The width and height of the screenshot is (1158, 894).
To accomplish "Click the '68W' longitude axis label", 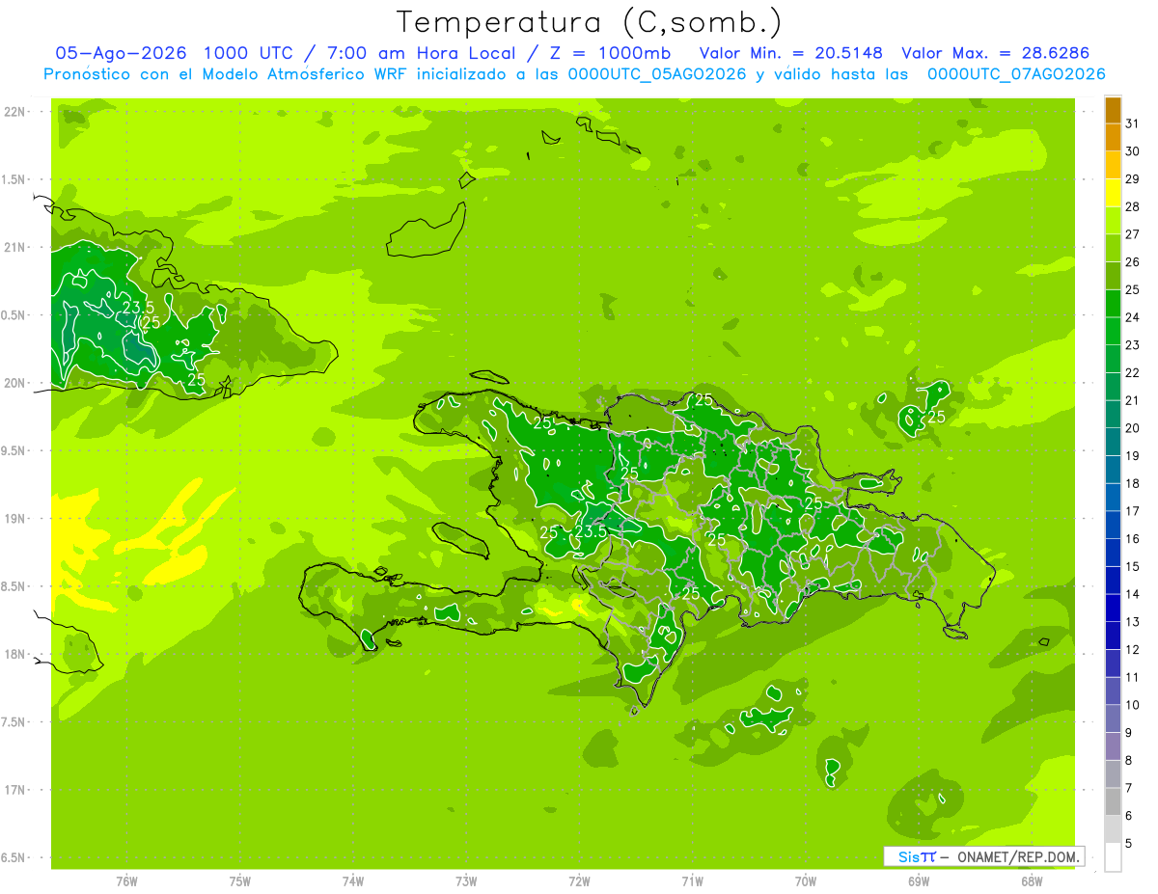I will point(1032,880).
